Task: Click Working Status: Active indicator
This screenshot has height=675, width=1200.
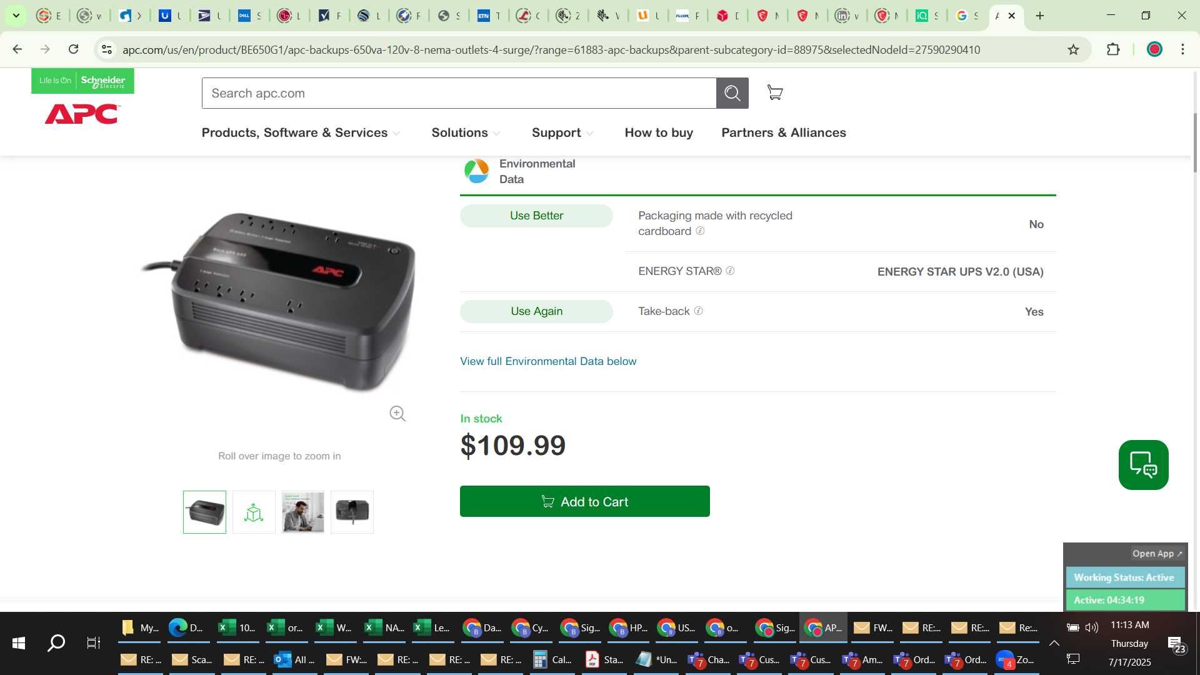Action: point(1124,577)
